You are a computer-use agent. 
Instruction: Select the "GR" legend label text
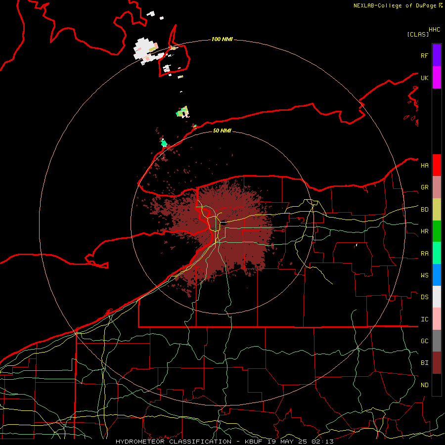(x=424, y=187)
